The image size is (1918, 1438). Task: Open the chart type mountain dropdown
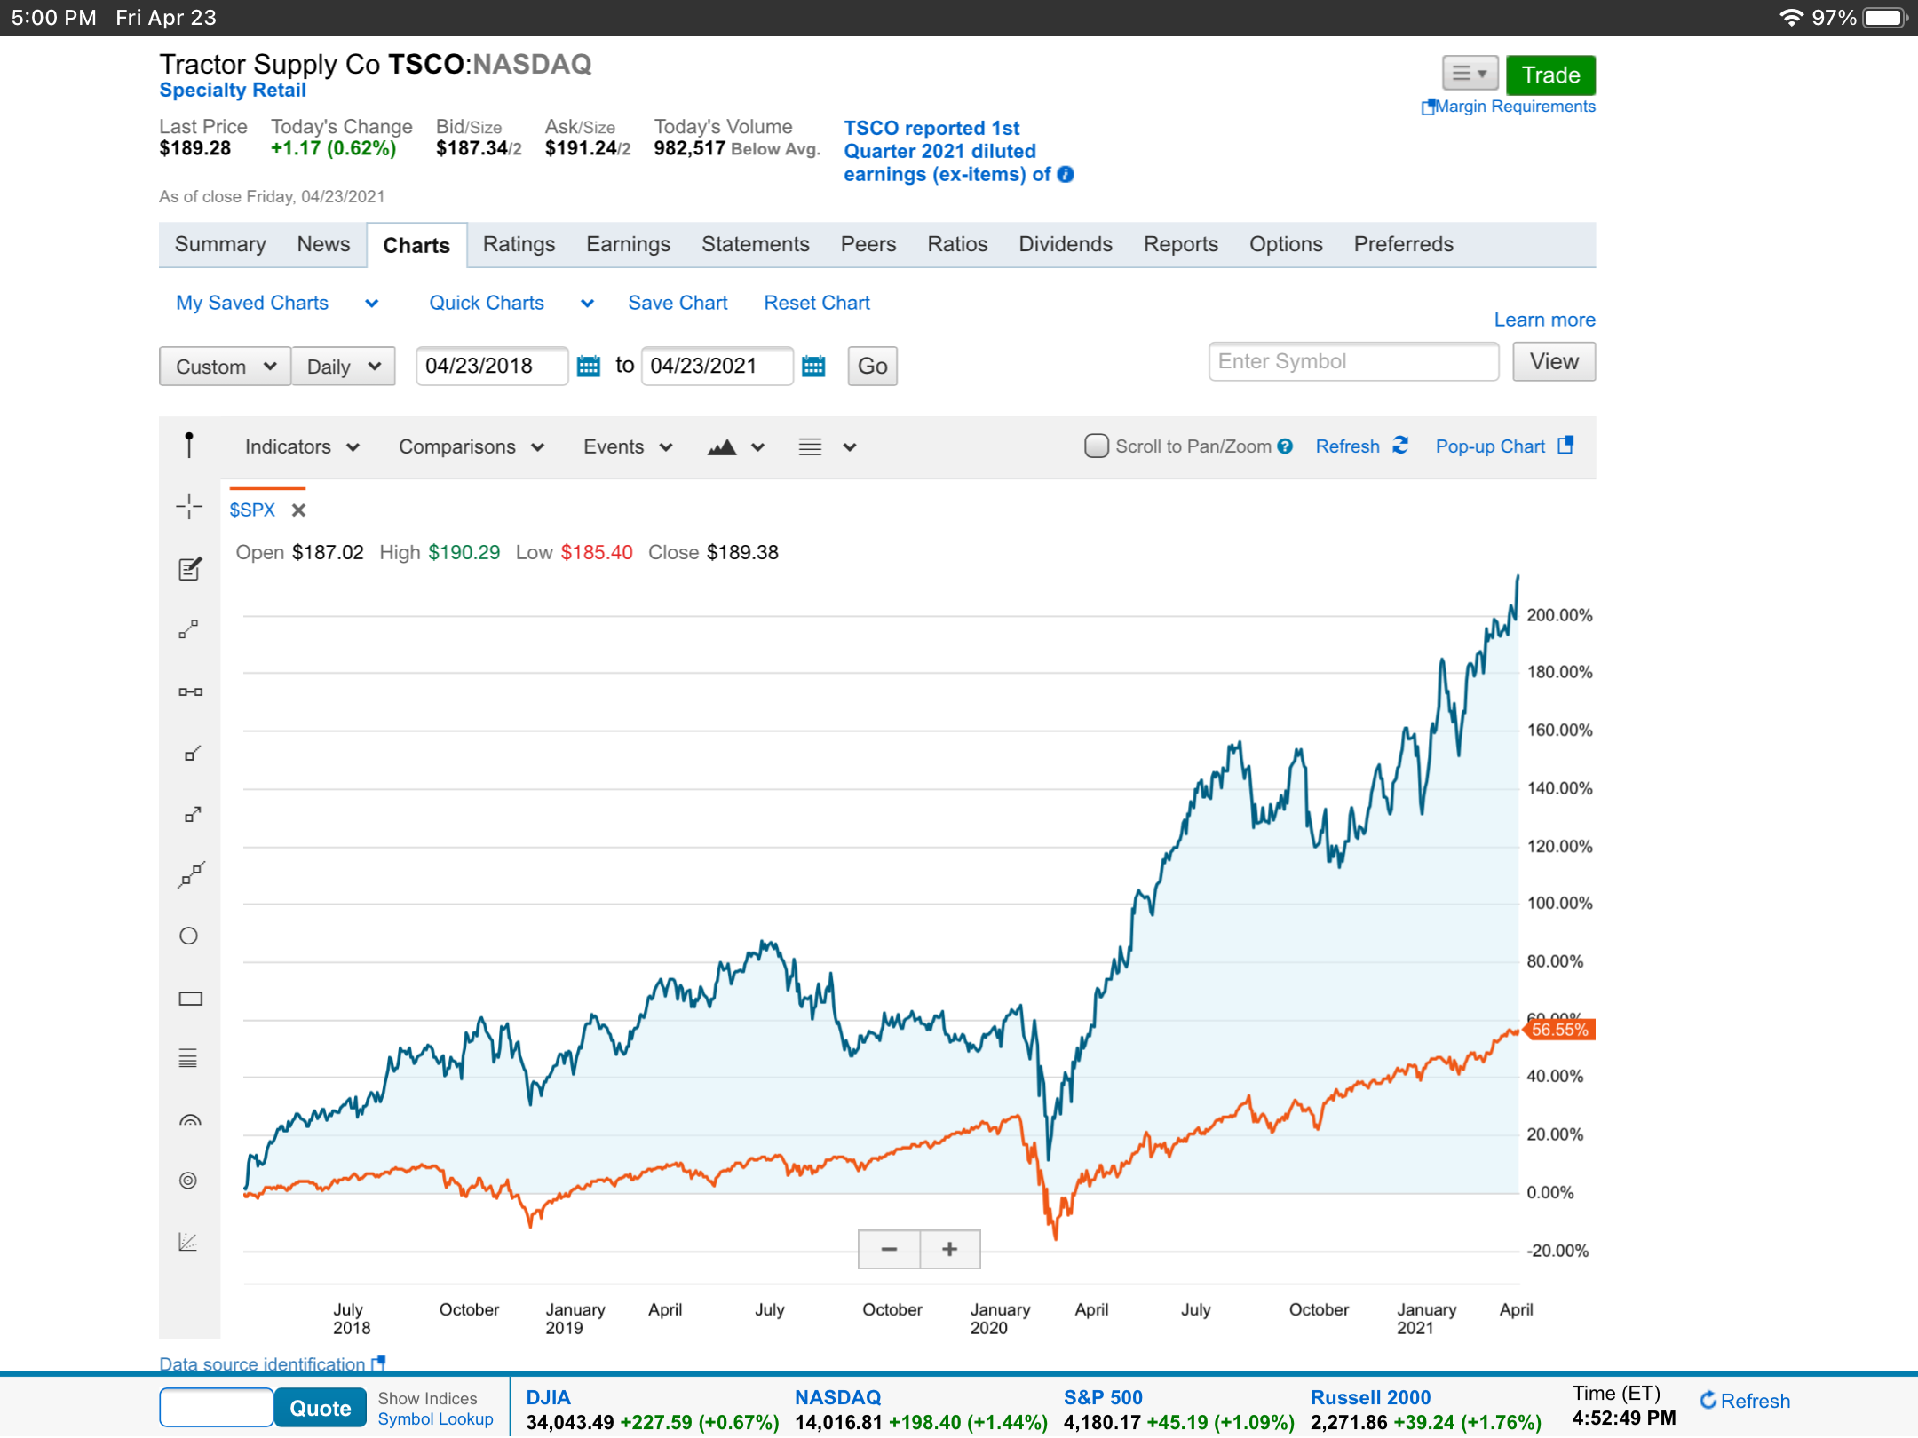point(735,446)
